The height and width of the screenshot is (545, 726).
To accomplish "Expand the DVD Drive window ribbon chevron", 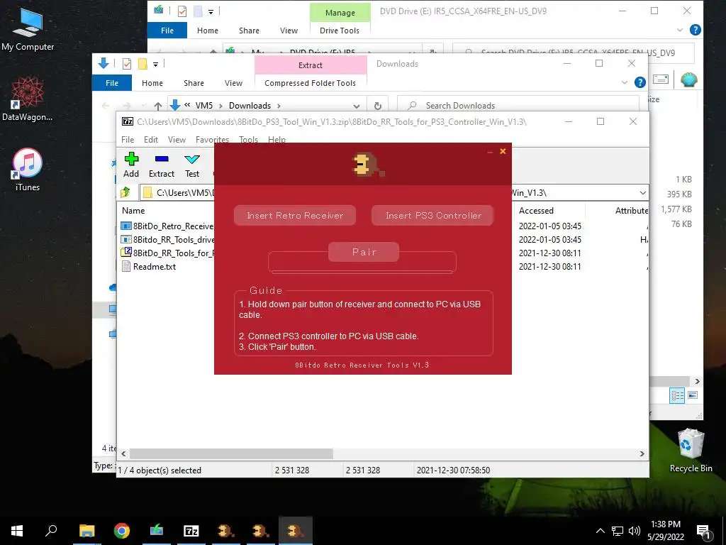I will [680, 30].
